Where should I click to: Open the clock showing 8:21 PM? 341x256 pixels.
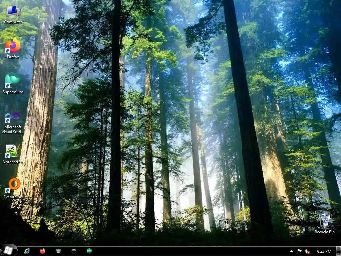coord(324,251)
